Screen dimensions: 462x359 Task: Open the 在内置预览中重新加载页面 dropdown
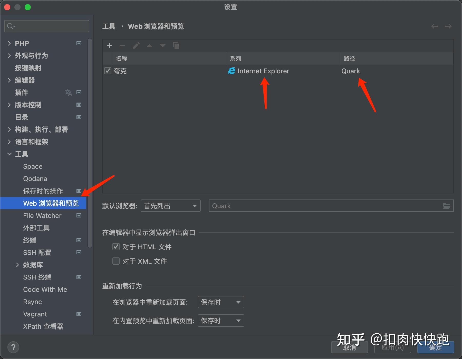coord(221,321)
